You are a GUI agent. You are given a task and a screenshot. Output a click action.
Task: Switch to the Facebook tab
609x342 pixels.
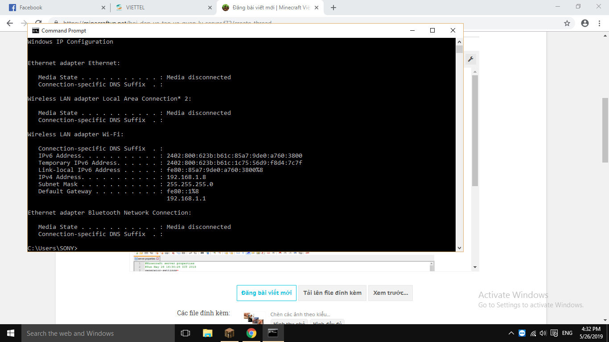[x=57, y=8]
